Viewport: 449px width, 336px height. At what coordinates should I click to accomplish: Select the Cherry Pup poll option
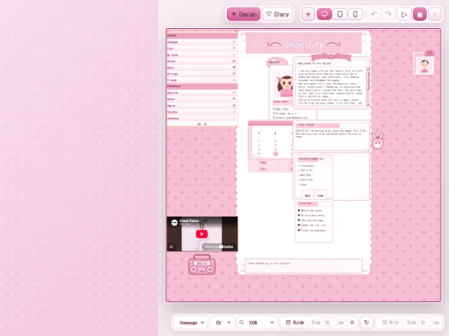click(x=305, y=180)
